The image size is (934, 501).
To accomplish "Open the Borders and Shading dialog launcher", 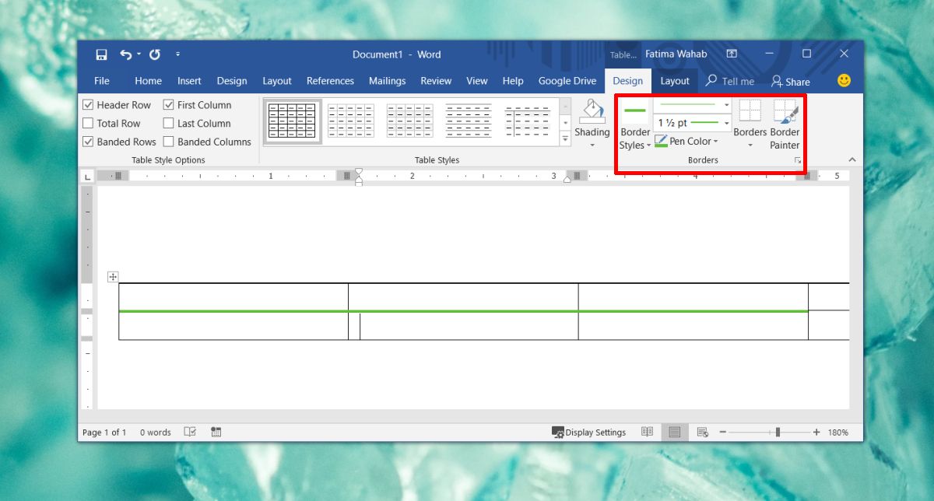I will click(x=796, y=160).
